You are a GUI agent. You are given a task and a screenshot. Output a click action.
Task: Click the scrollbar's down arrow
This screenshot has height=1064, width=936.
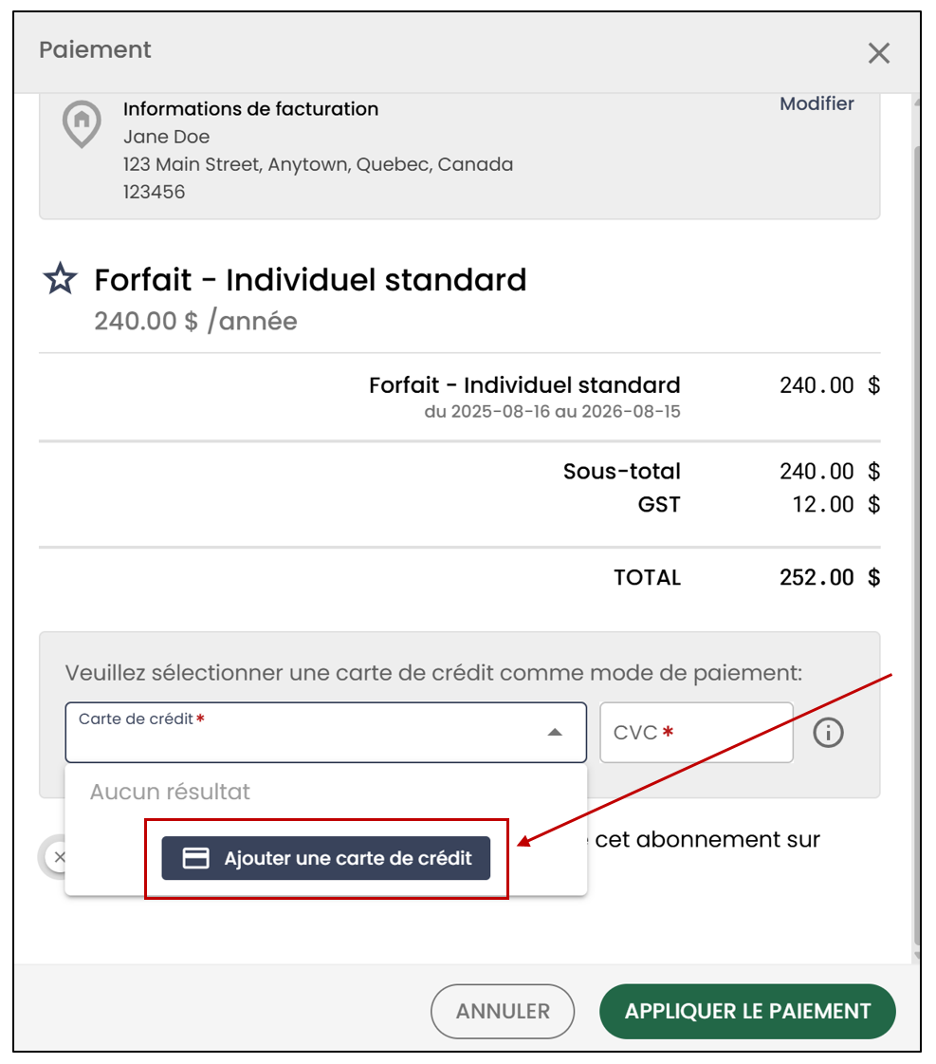point(916,956)
